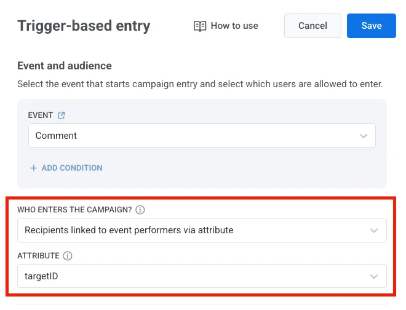Select the Comment value in the event field
The height and width of the screenshot is (310, 406).
pyautogui.click(x=56, y=136)
